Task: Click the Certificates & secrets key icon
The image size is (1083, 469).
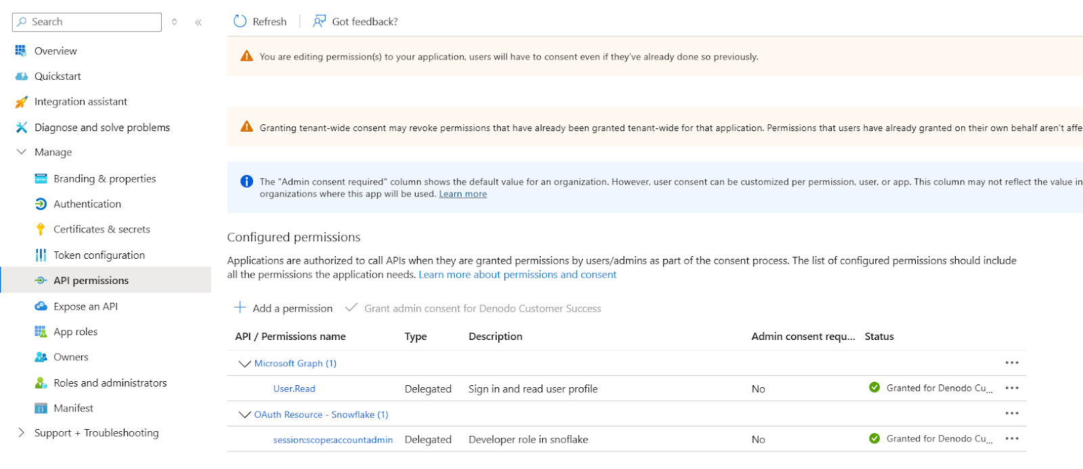Action: tap(41, 229)
